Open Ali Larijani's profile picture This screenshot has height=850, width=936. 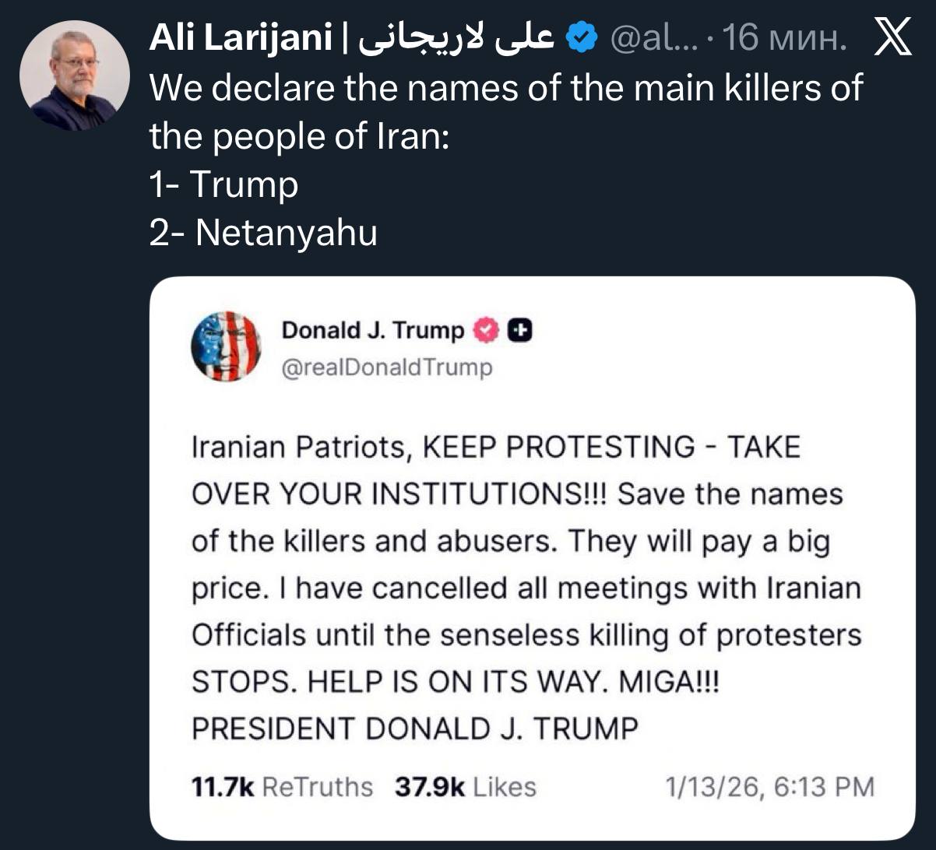(75, 76)
